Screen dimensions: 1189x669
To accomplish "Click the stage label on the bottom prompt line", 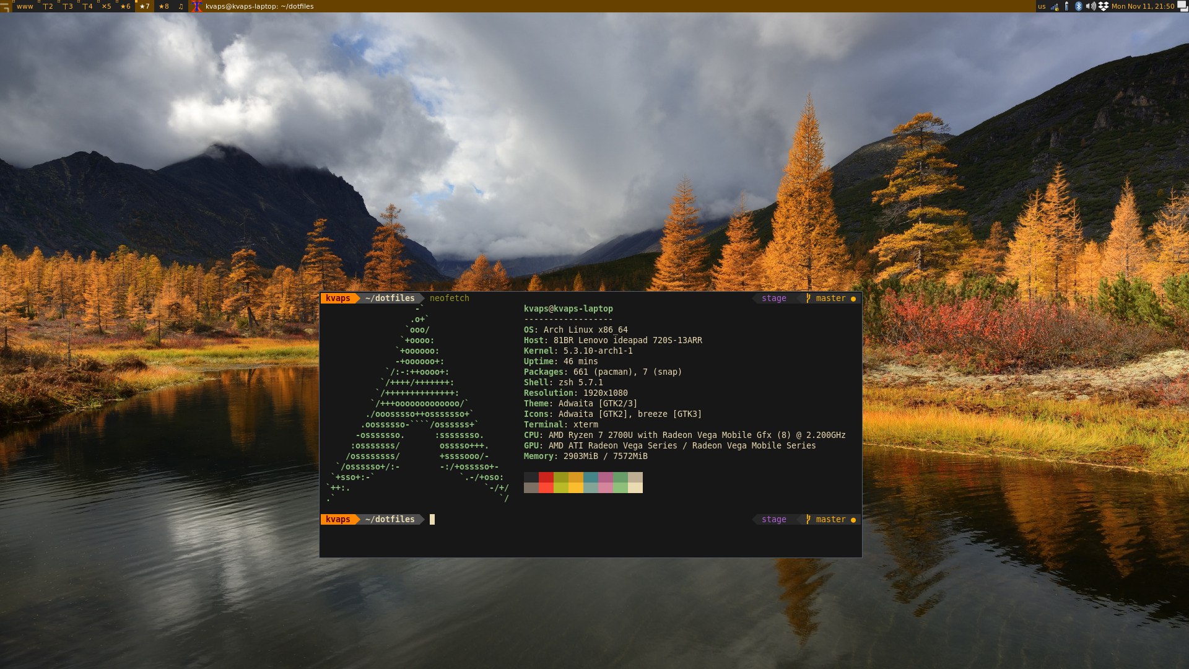I will (x=774, y=519).
